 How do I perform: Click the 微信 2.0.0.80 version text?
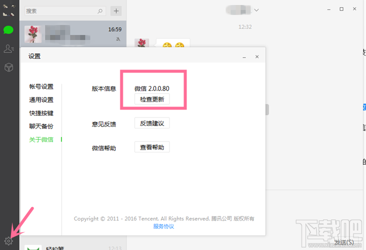[152, 88]
